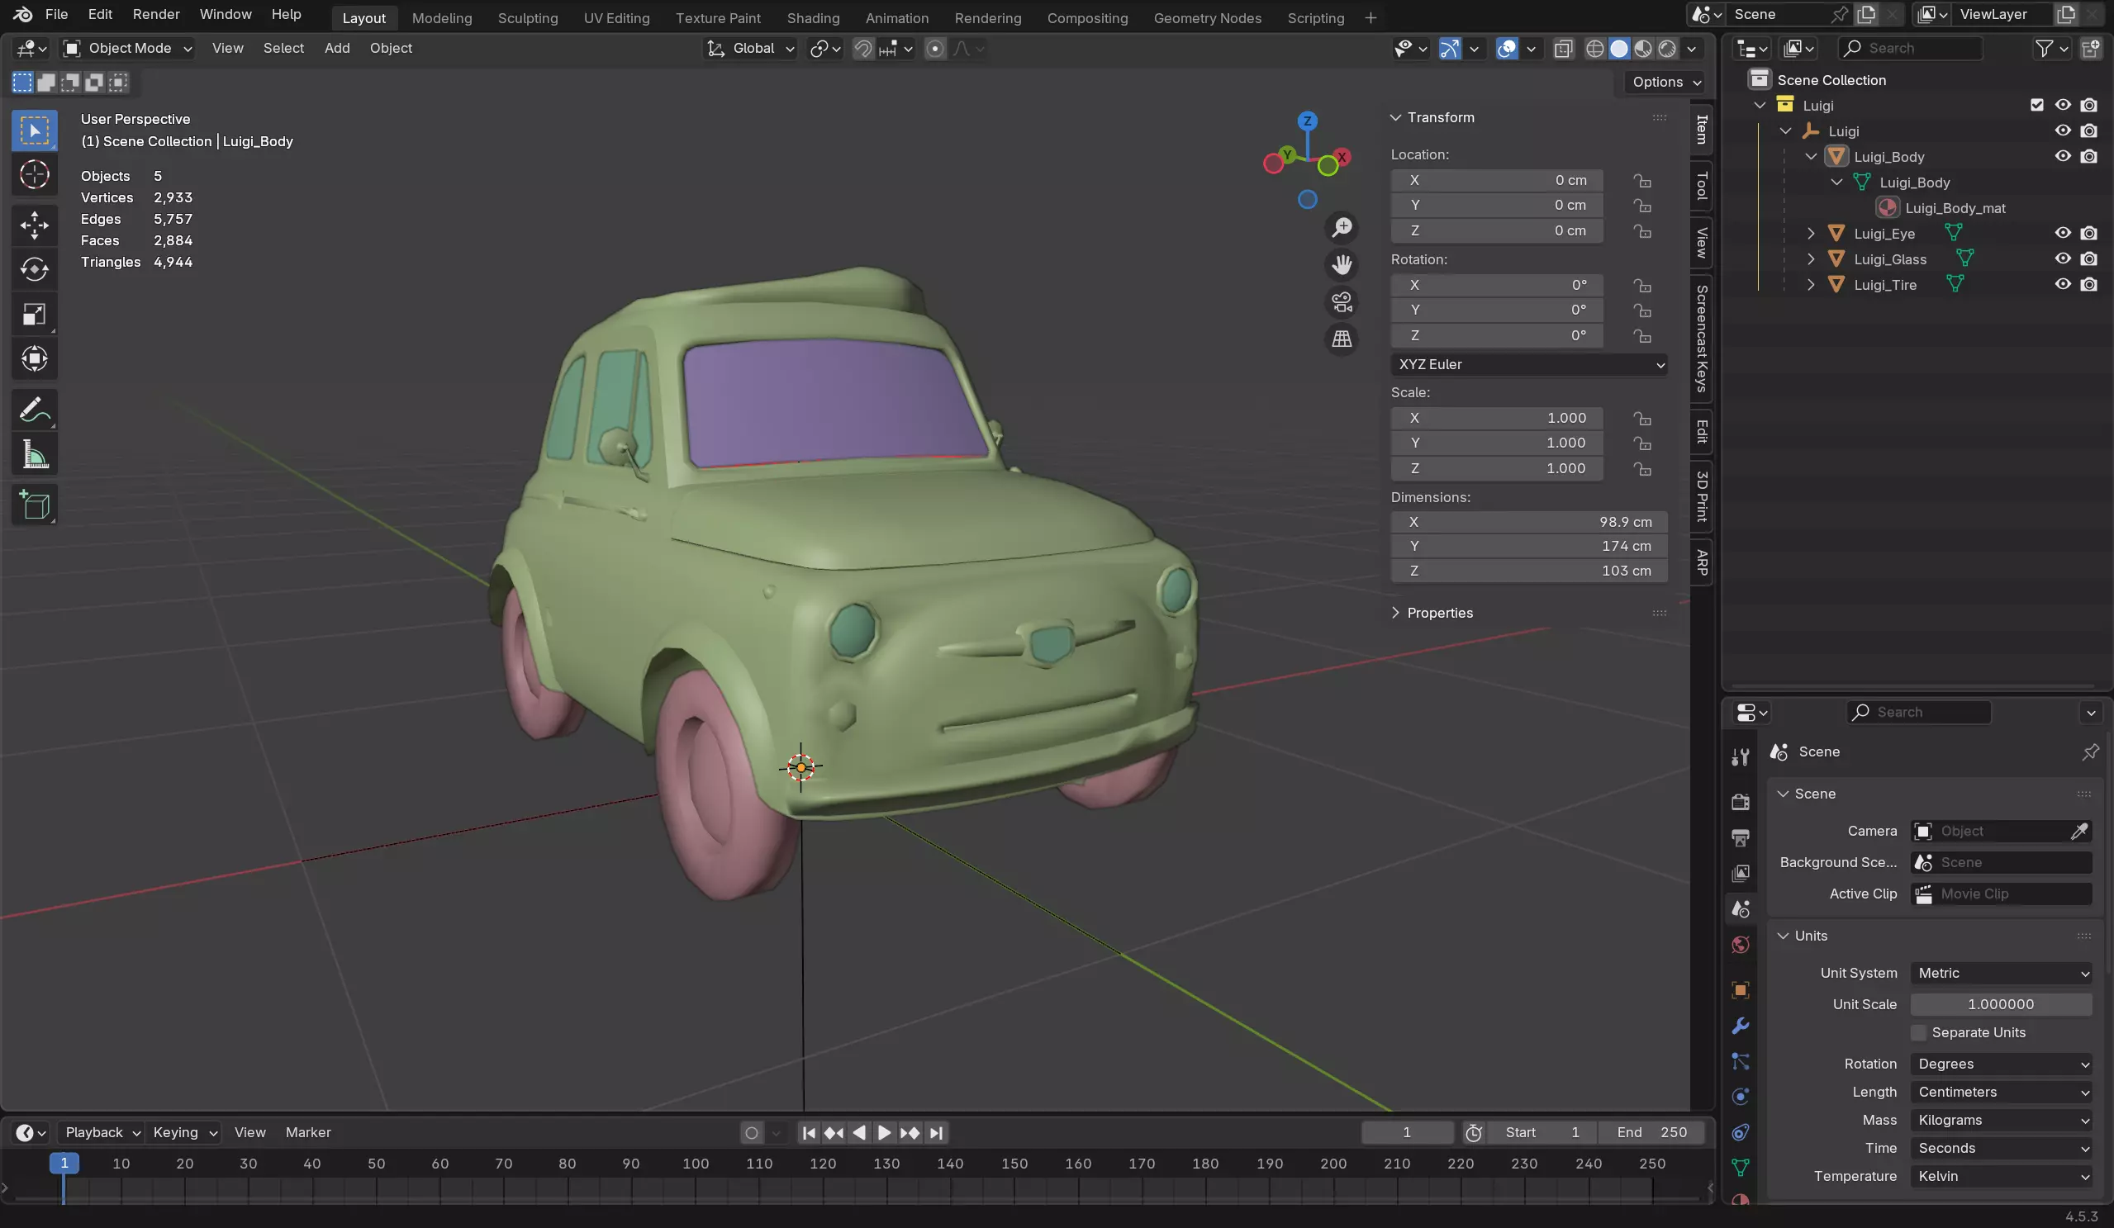
Task: Open the Render menu
Action: coord(156,14)
